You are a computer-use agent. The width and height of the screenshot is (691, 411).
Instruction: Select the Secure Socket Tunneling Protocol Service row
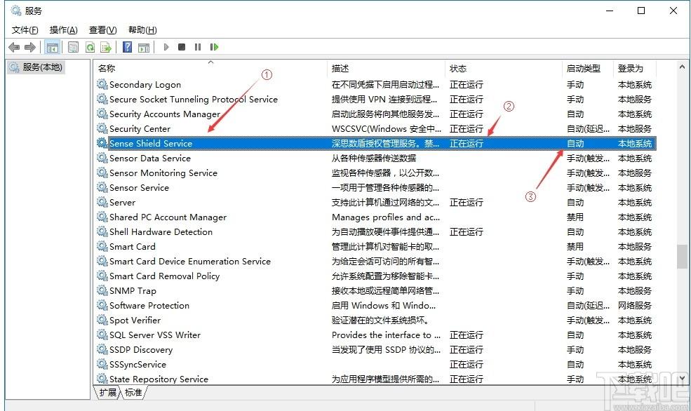pyautogui.click(x=375, y=99)
